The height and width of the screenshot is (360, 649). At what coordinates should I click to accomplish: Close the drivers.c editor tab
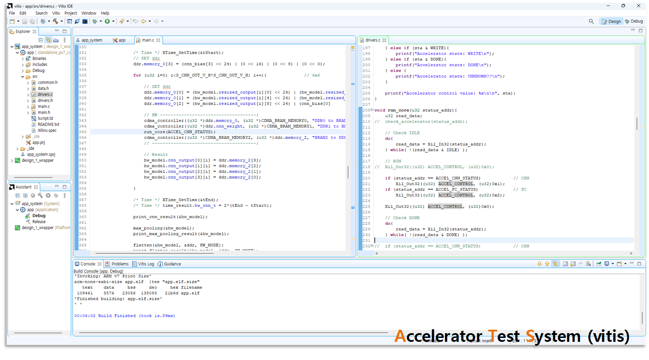coord(384,40)
